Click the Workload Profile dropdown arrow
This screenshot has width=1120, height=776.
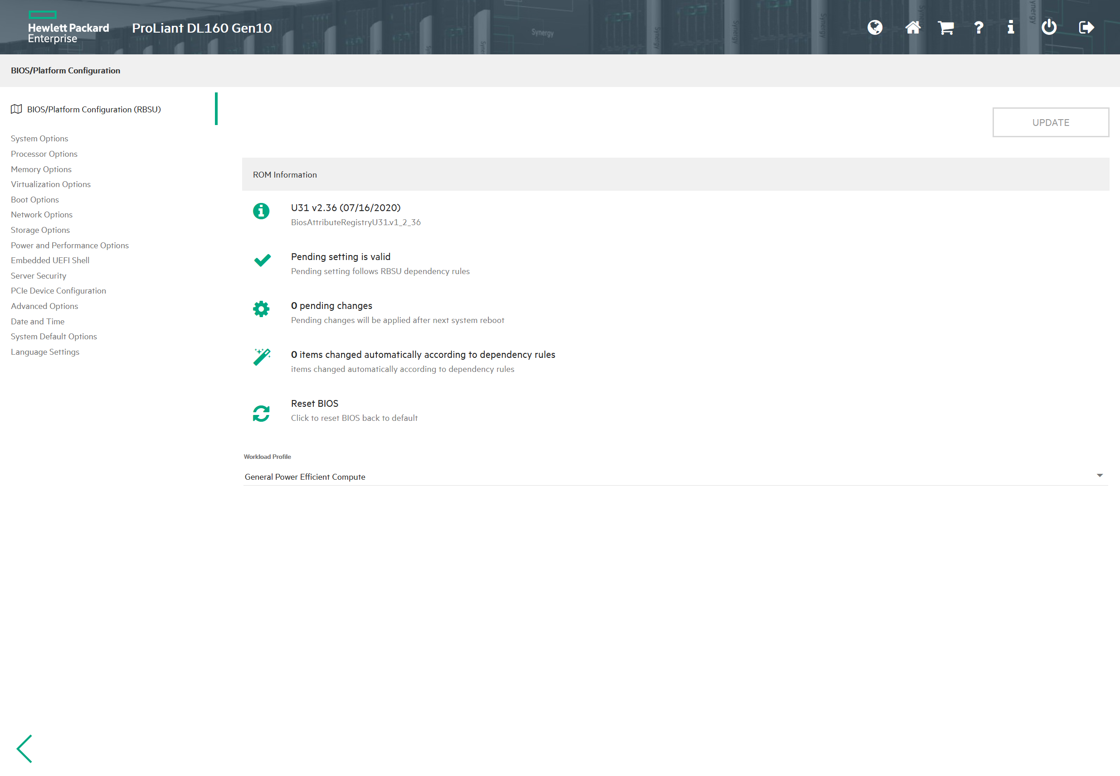point(1099,476)
